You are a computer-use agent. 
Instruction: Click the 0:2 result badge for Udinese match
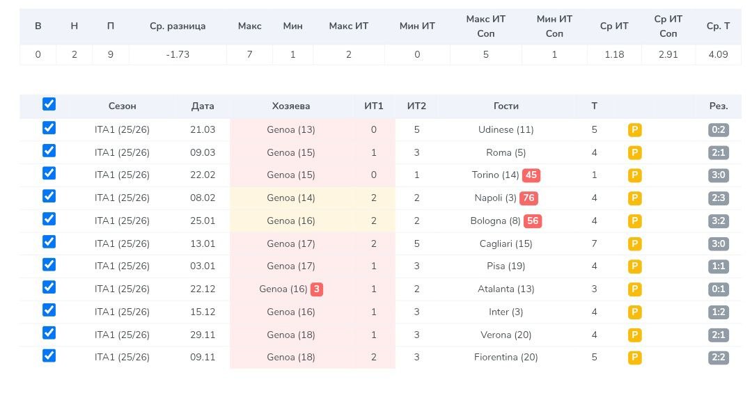(719, 130)
